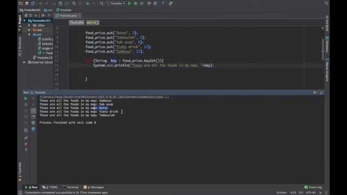Click the 'key' variable in the for loop
Viewport: 347px width, 195px height.
pyautogui.click(x=114, y=61)
